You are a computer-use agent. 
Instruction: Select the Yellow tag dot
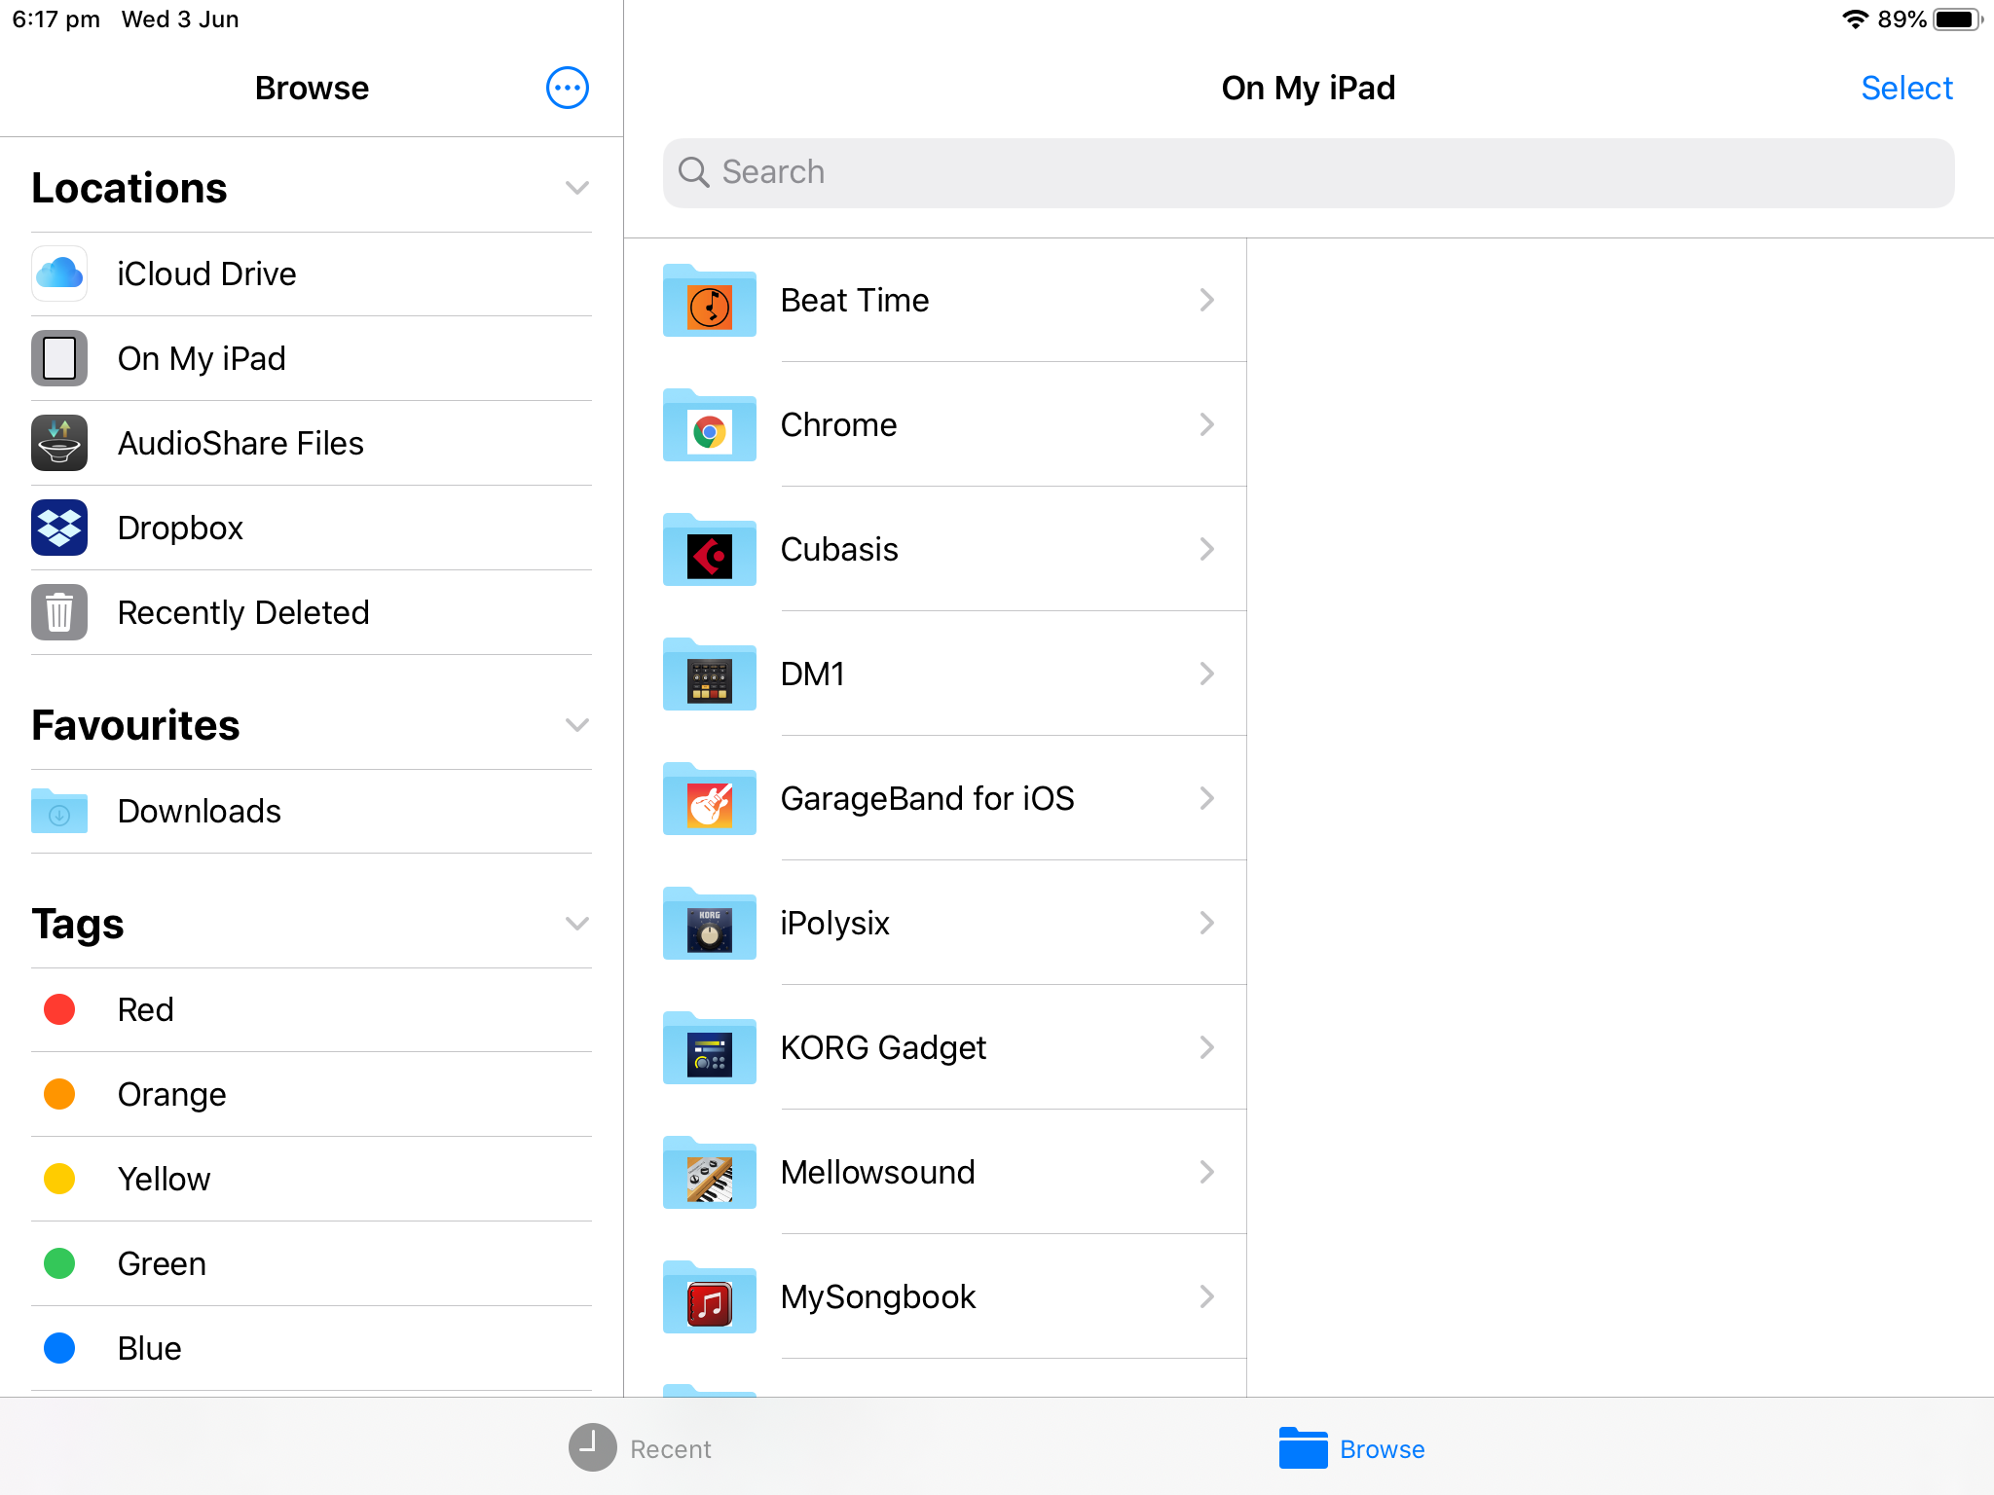point(59,1179)
